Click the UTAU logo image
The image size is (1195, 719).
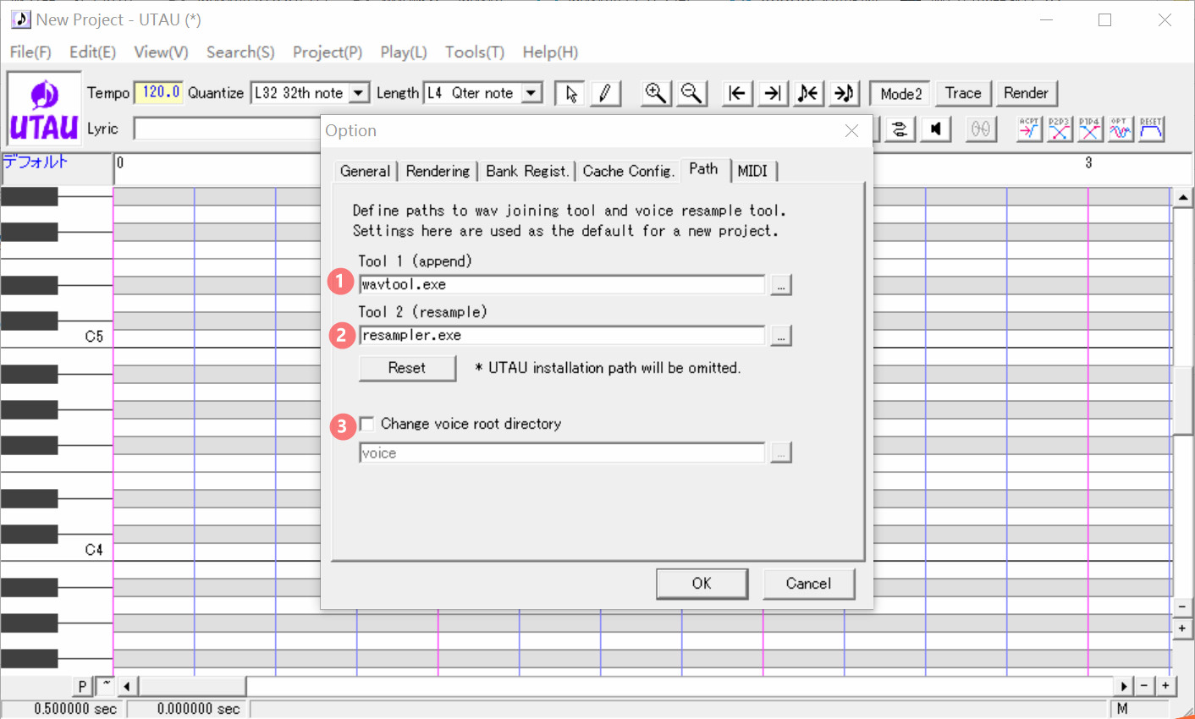(44, 110)
